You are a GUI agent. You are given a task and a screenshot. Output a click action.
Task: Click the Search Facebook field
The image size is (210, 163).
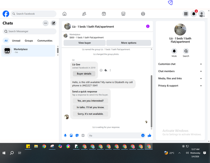34,14
